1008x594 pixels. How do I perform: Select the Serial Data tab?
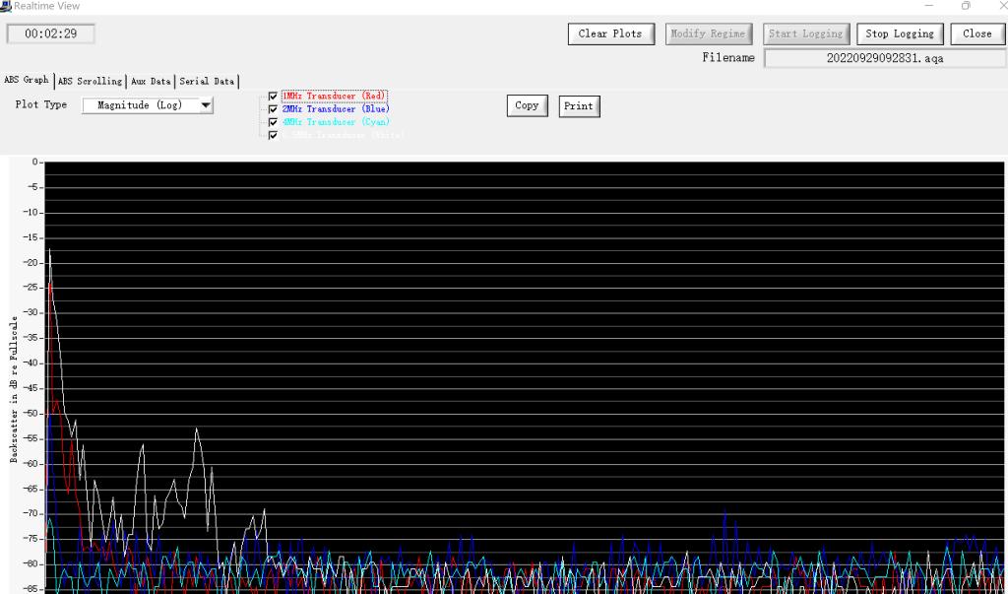[207, 82]
